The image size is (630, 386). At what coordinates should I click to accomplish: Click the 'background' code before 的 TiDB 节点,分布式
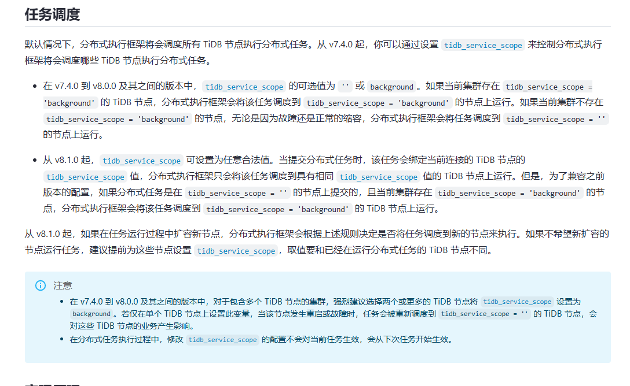[70, 103]
